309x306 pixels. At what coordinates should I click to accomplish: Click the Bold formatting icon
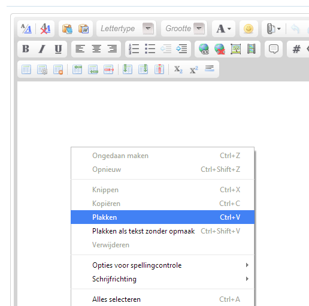pos(26,49)
